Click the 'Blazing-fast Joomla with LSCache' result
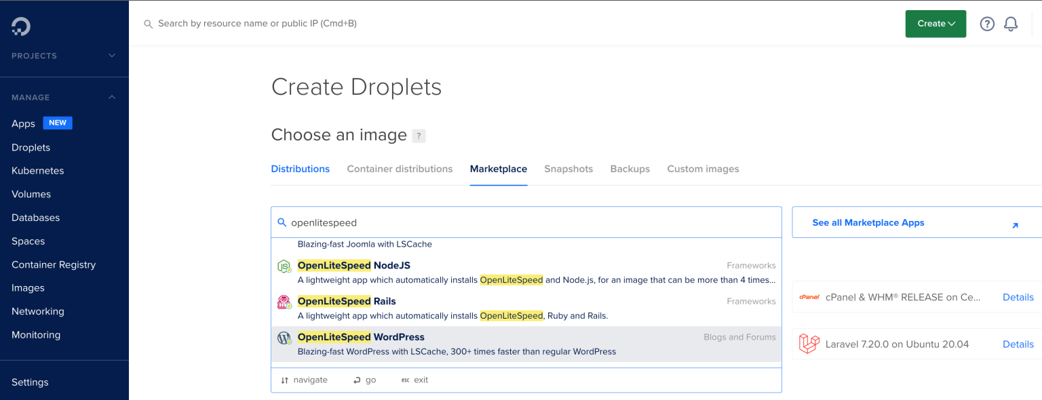The image size is (1042, 400). pos(365,244)
